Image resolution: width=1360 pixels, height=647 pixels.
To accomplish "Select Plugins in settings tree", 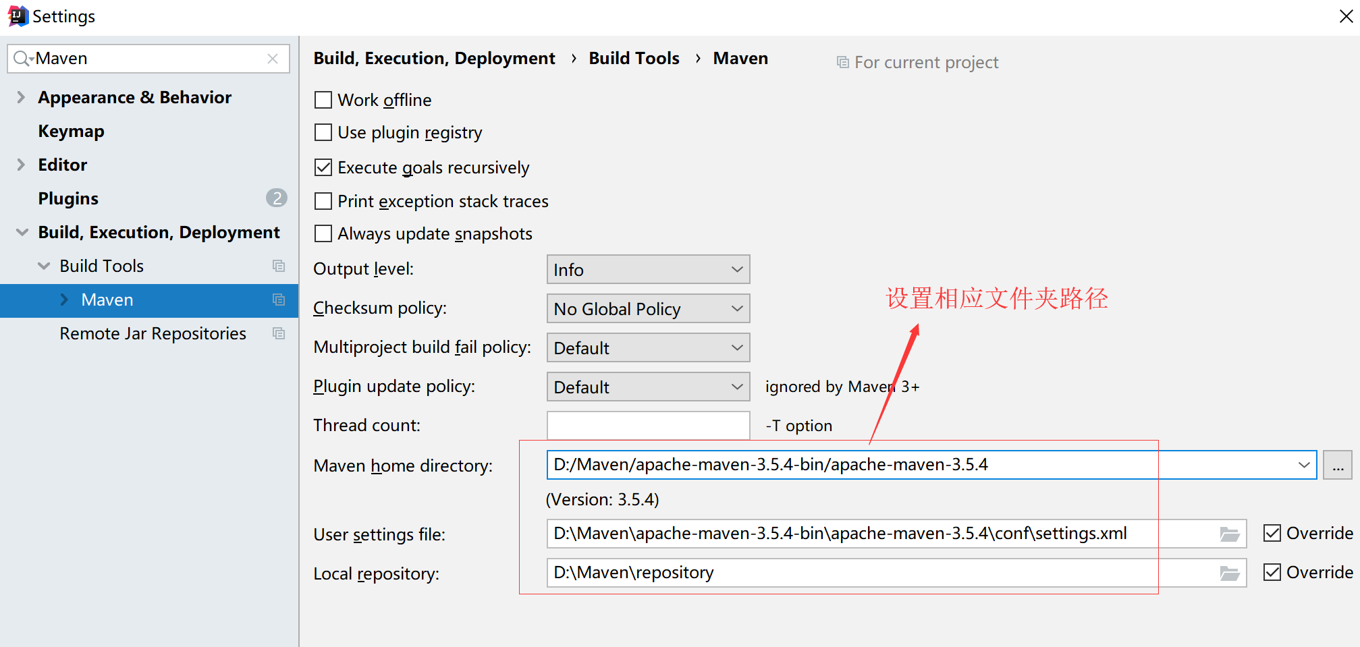I will tap(68, 198).
